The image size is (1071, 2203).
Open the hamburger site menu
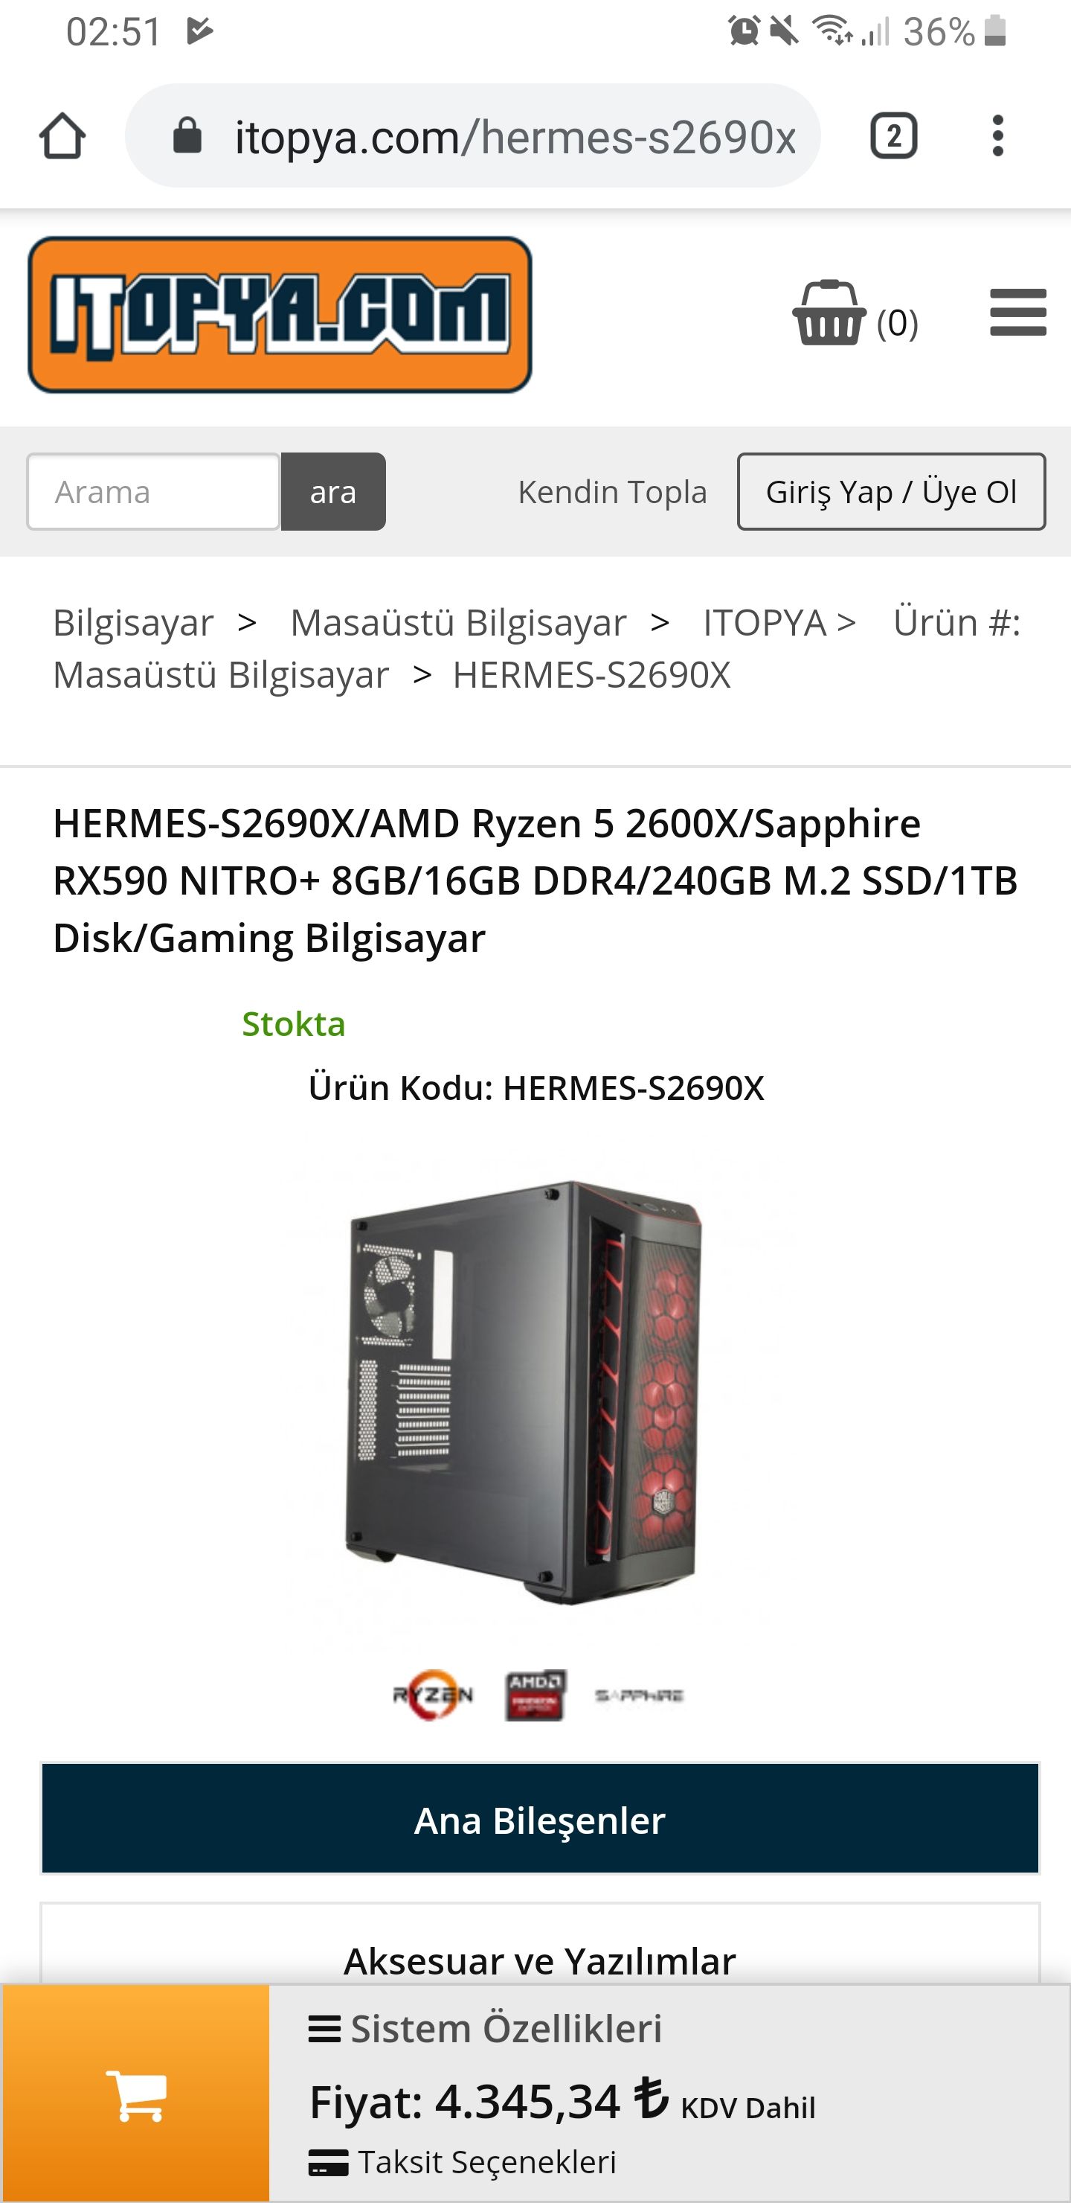click(x=1018, y=312)
